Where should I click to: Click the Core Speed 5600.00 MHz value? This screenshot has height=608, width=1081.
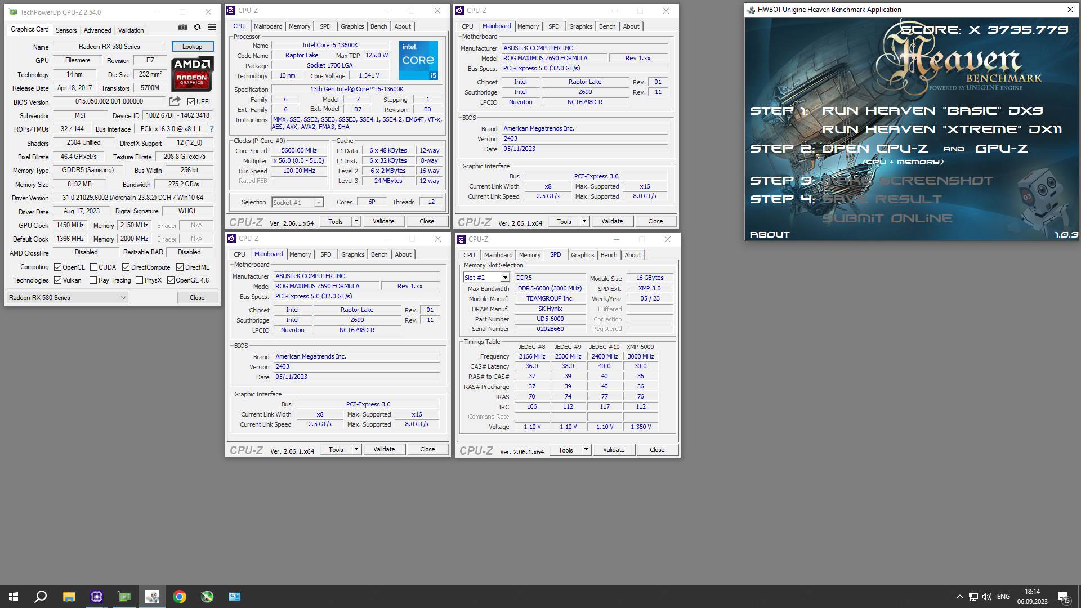point(300,151)
